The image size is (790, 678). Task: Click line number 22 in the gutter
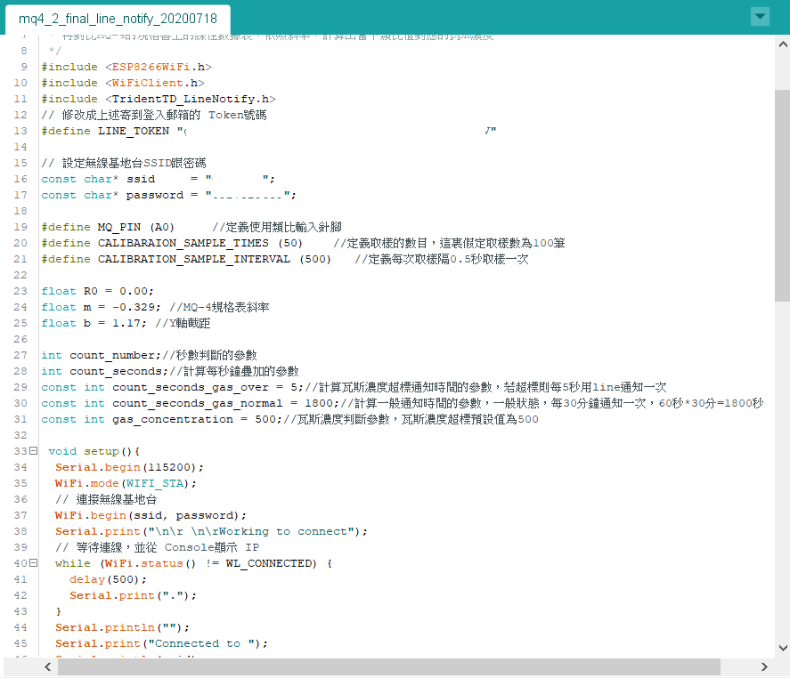click(20, 275)
